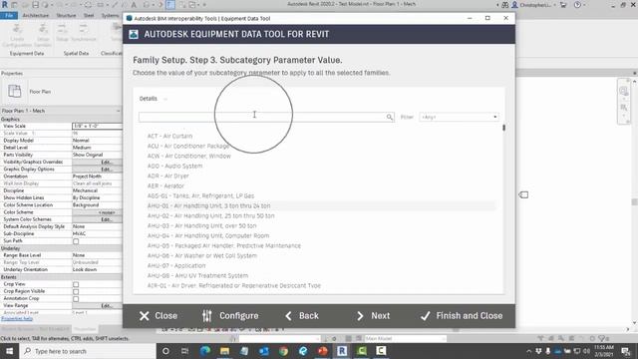The width and height of the screenshot is (638, 359).
Task: Select ADR - Air Dryer
Action: tap(168, 176)
